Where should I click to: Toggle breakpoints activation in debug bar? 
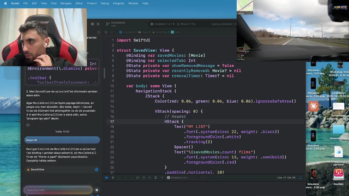(107, 177)
